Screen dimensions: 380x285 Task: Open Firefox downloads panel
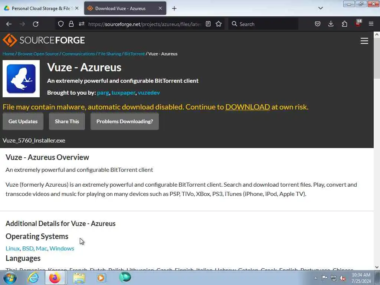click(331, 24)
